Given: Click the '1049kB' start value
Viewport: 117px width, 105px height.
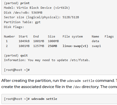Looking at the screenshot, I should [24, 41].
